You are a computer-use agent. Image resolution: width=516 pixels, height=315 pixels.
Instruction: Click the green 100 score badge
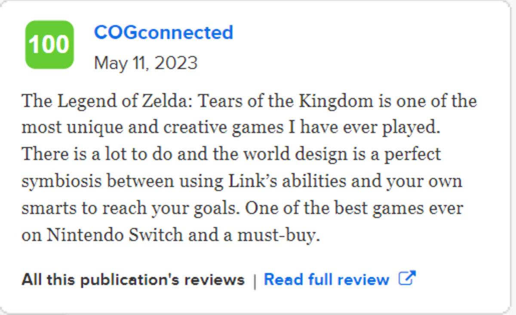pyautogui.click(x=49, y=45)
